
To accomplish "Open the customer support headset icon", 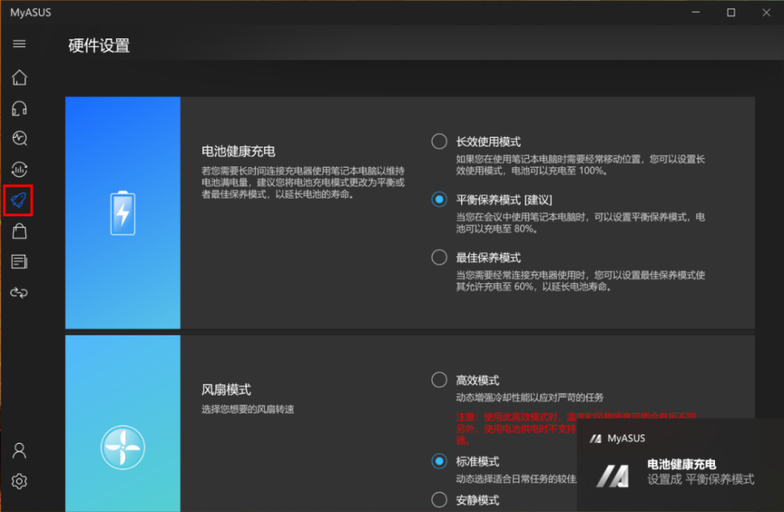I will click(x=19, y=108).
